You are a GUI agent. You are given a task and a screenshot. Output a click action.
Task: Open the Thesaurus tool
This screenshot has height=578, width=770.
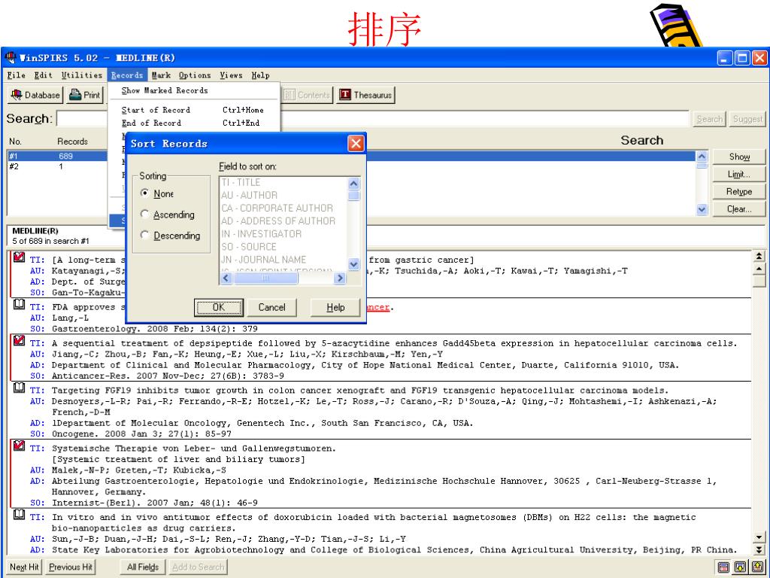coord(366,95)
